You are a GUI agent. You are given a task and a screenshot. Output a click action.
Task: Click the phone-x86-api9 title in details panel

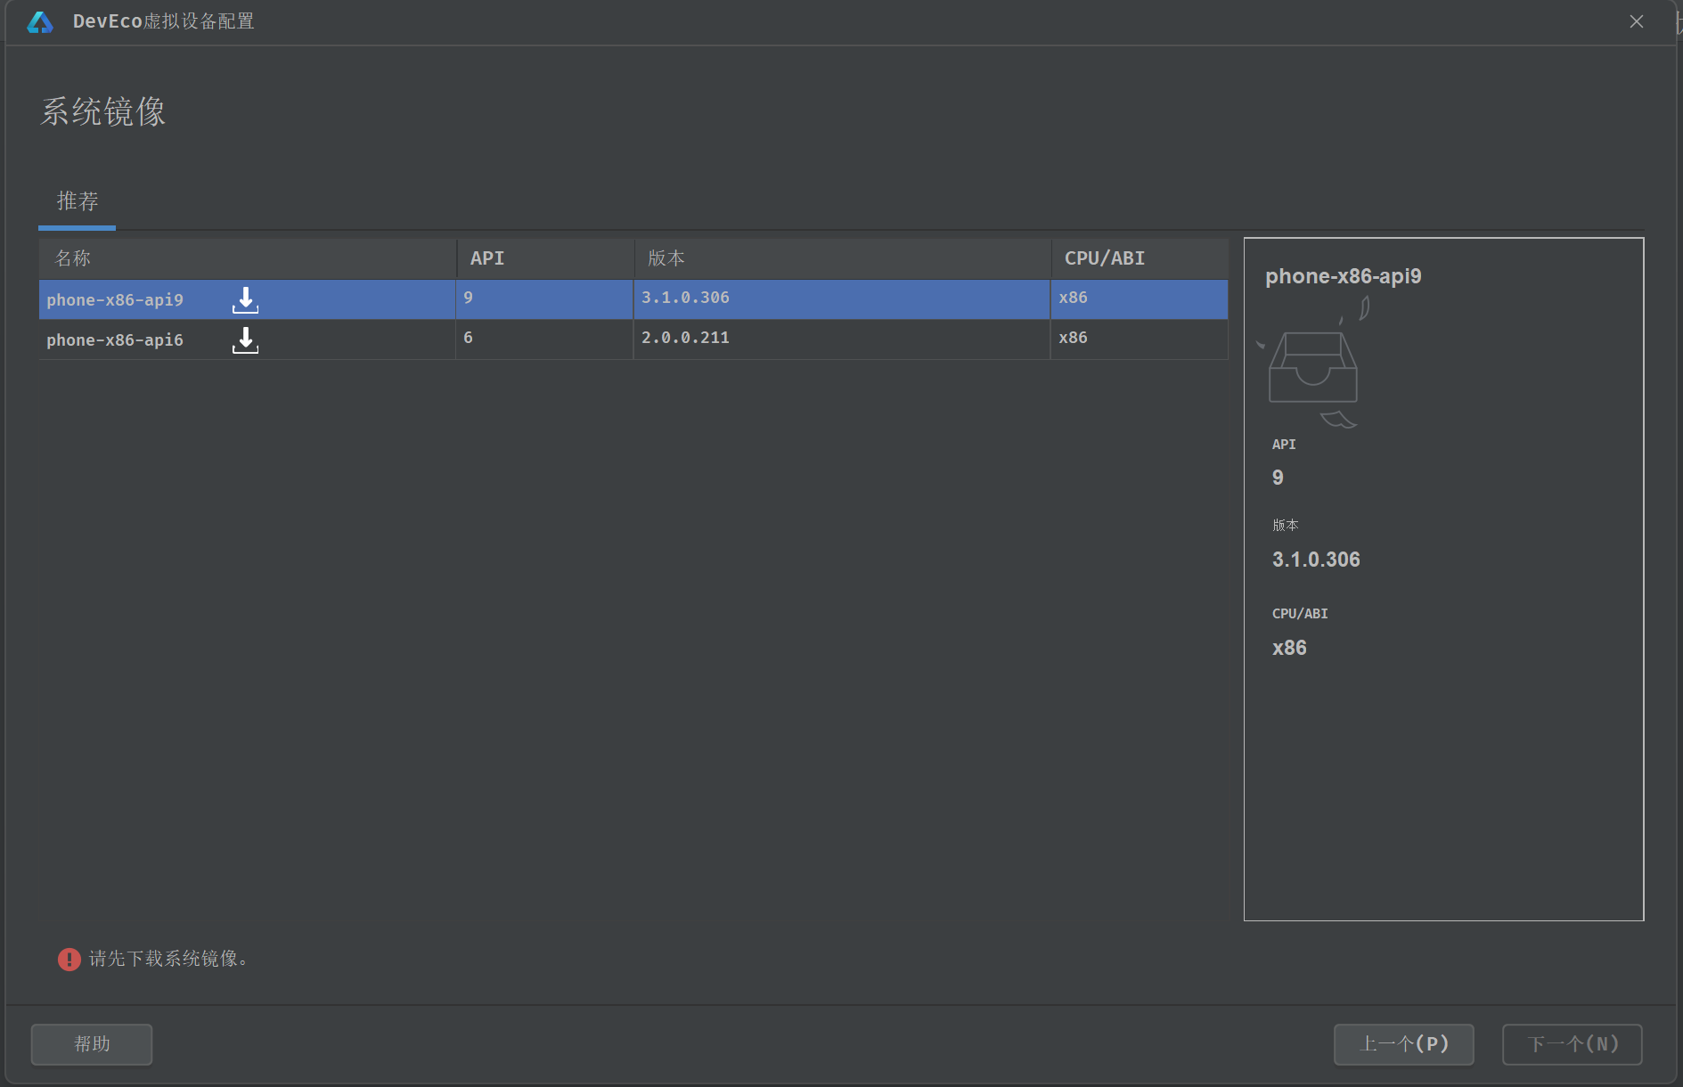[x=1344, y=276]
